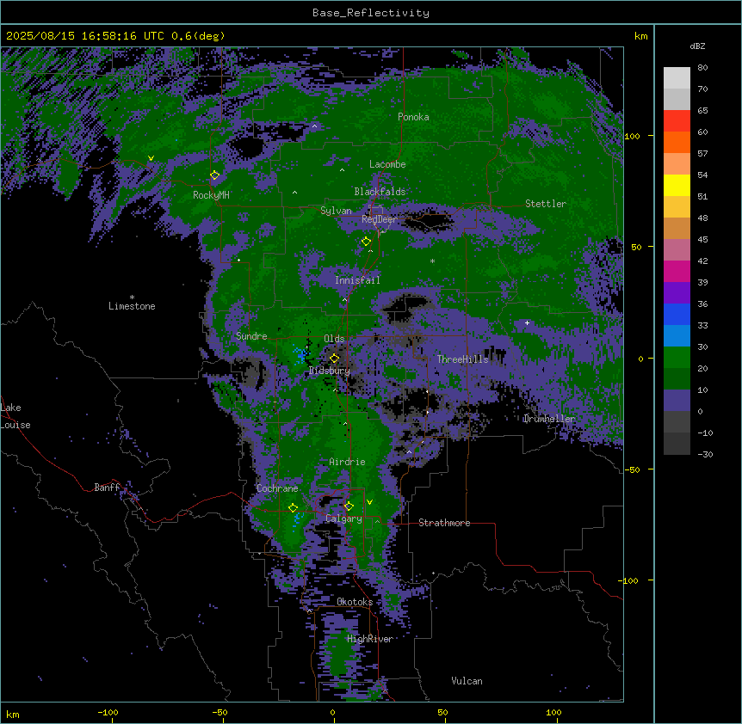Click the magenta 42 dBZ legend swatch
The image size is (742, 724).
[677, 271]
